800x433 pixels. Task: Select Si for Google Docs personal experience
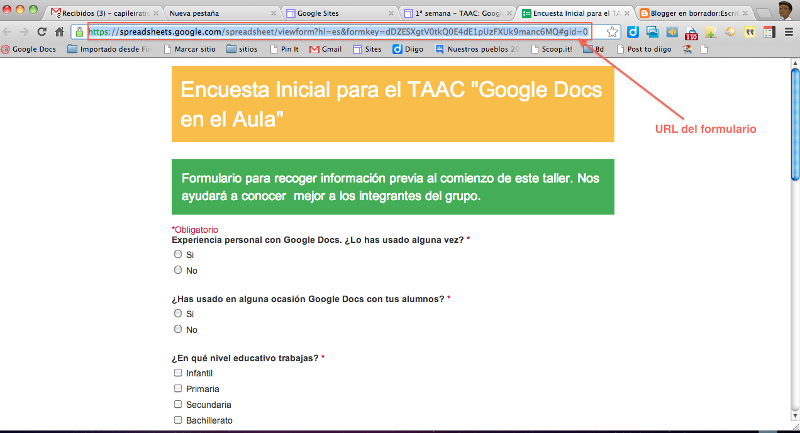178,254
